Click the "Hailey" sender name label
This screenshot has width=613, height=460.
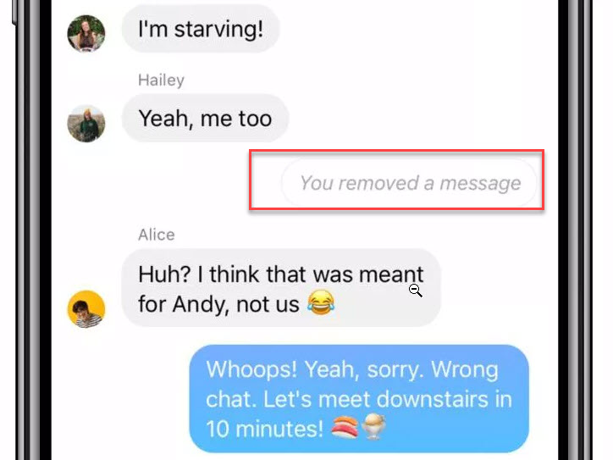pos(161,80)
